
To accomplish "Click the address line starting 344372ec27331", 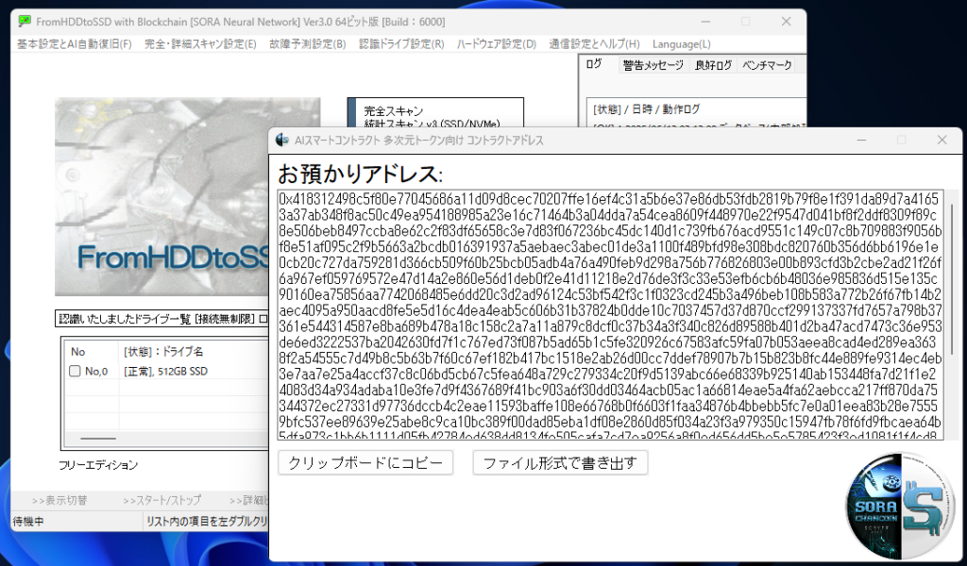I will pos(608,406).
